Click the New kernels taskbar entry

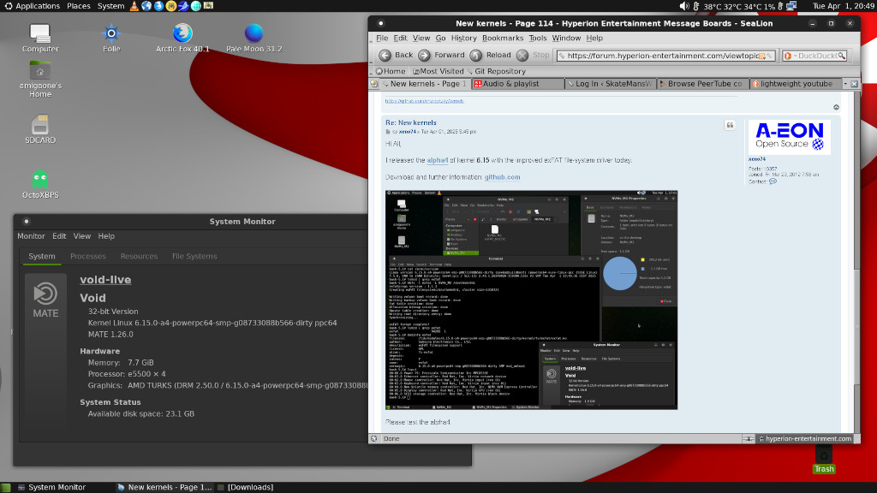(x=164, y=487)
